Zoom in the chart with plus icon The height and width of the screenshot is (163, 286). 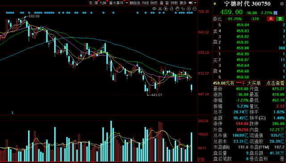point(189,8)
